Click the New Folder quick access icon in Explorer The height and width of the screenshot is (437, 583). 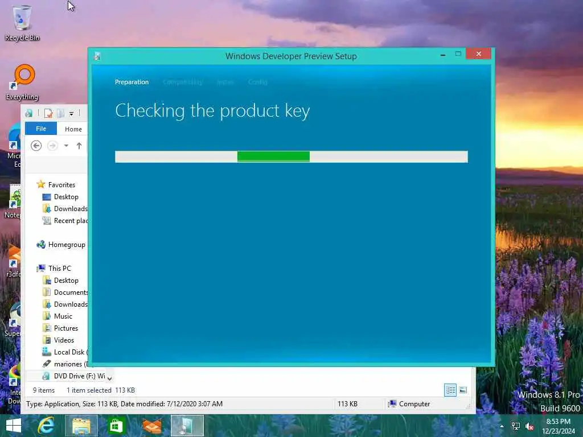click(61, 113)
